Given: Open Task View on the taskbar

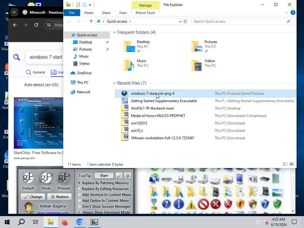Looking at the screenshot, I should pyautogui.click(x=36, y=222).
